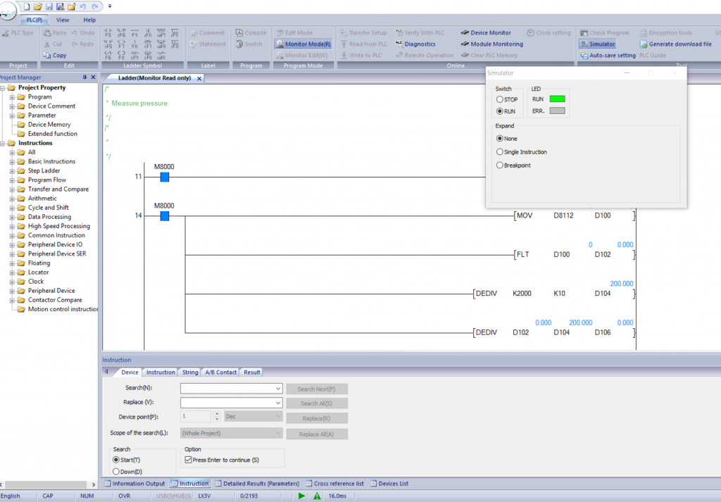Click the Simulator tool icon
721x502 pixels.
click(x=584, y=44)
